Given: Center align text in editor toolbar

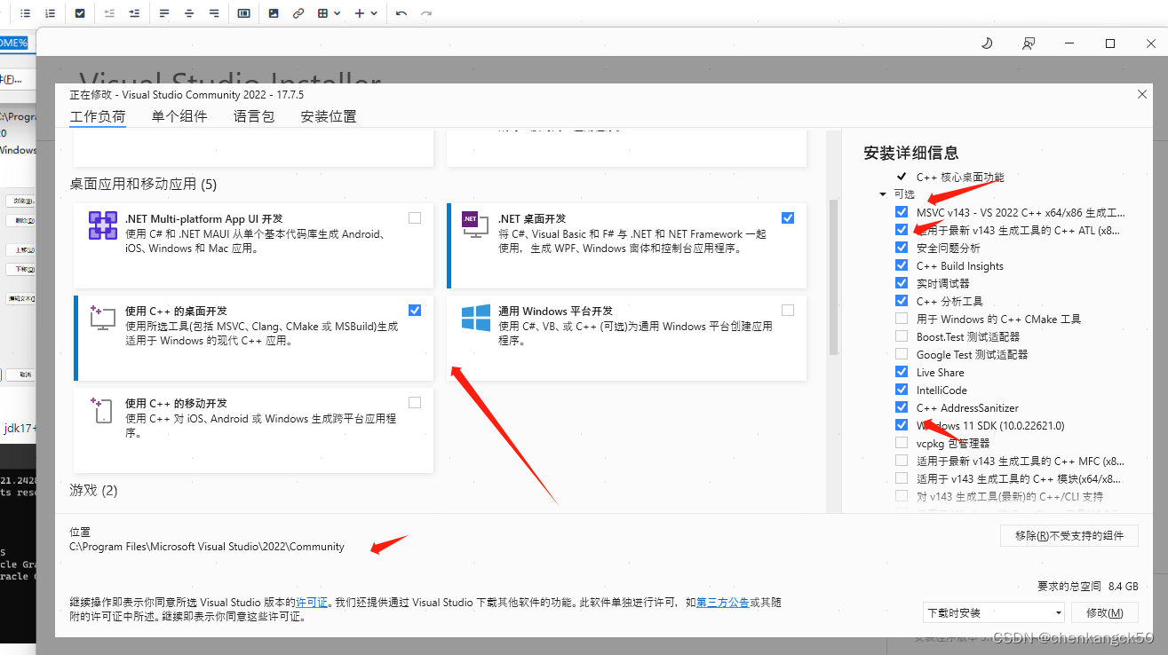Looking at the screenshot, I should coord(189,13).
